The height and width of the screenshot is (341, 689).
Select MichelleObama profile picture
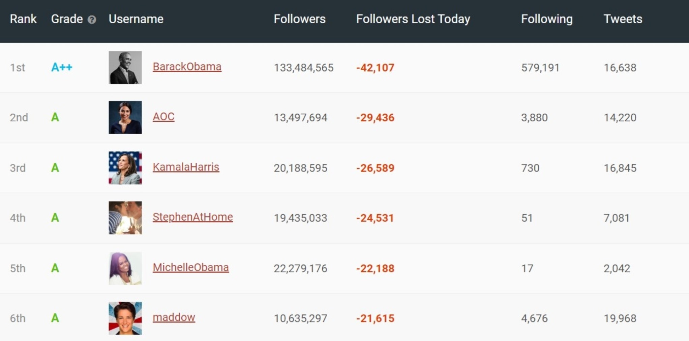point(125,268)
